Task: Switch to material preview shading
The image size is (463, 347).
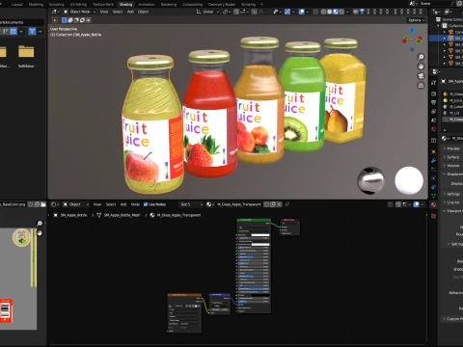Action: (x=336, y=12)
